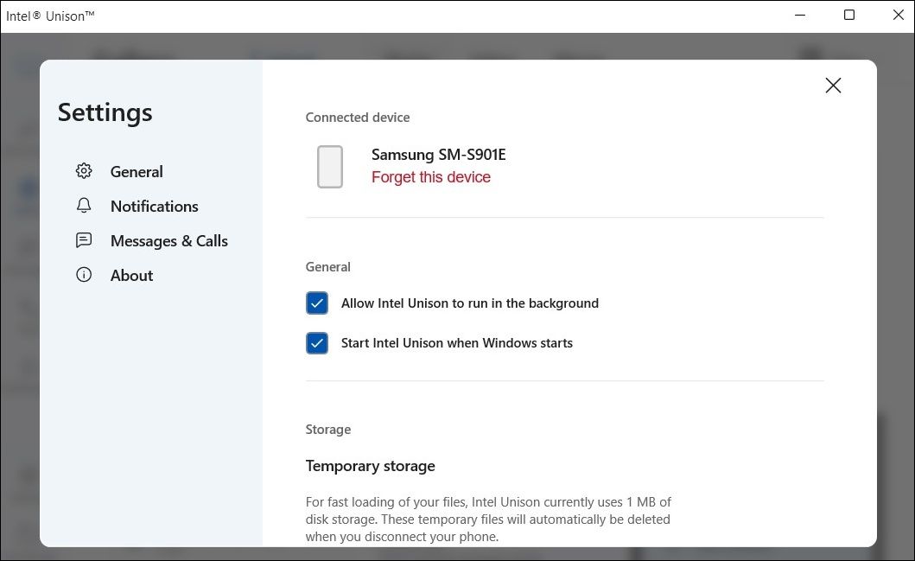Image resolution: width=915 pixels, height=561 pixels.
Task: Click the About info icon
Action: tap(84, 275)
